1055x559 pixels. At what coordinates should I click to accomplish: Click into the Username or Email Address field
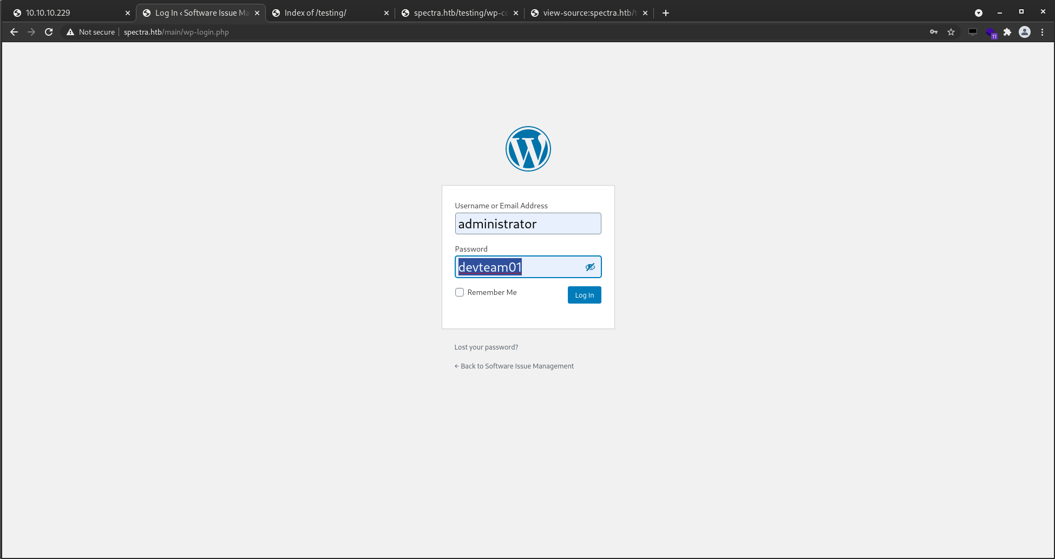[x=528, y=223]
